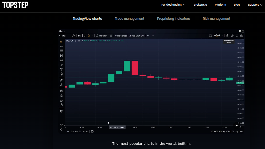Viewport: 265px width, 149px height.
Task: Switch to TradingView charts tab
Action: point(87,19)
